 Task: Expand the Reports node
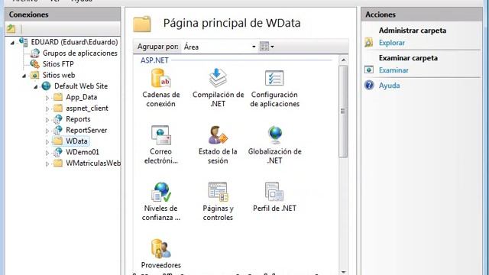(47, 119)
